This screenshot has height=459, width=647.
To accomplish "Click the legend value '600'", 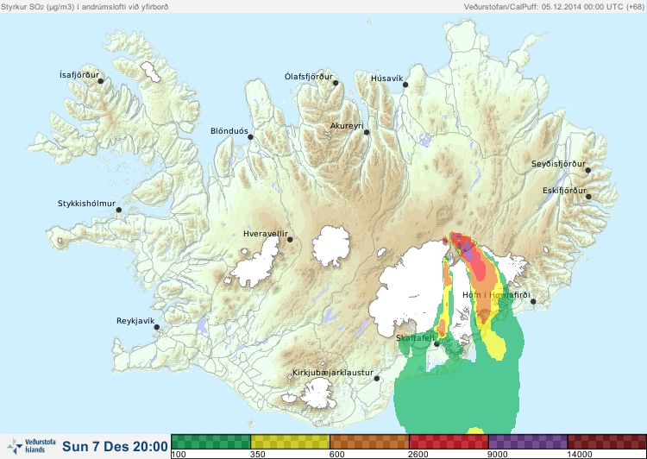I will tap(337, 455).
